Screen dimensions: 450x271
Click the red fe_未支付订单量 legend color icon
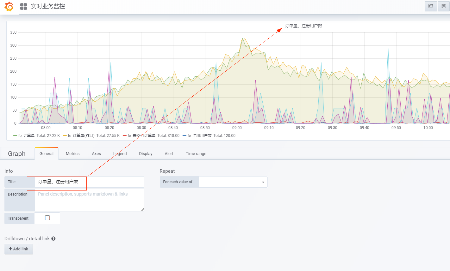(x=125, y=136)
